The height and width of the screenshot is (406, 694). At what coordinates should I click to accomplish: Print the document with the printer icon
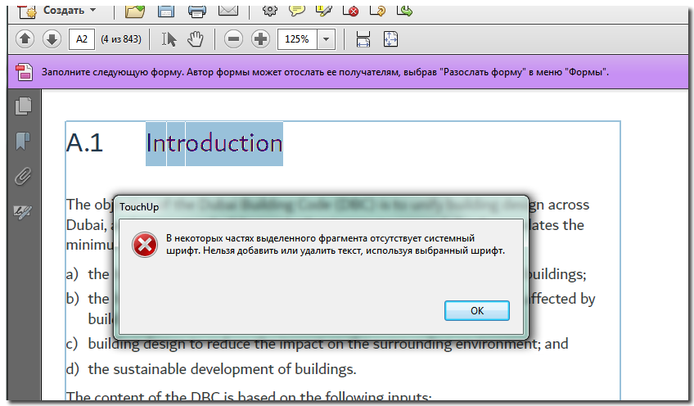click(x=197, y=11)
